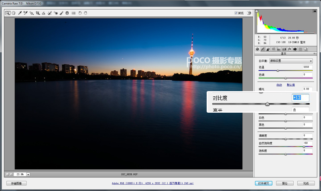
Task: Click the vibrance (自然饱和度) slider handle
Action: pyautogui.click(x=304, y=147)
